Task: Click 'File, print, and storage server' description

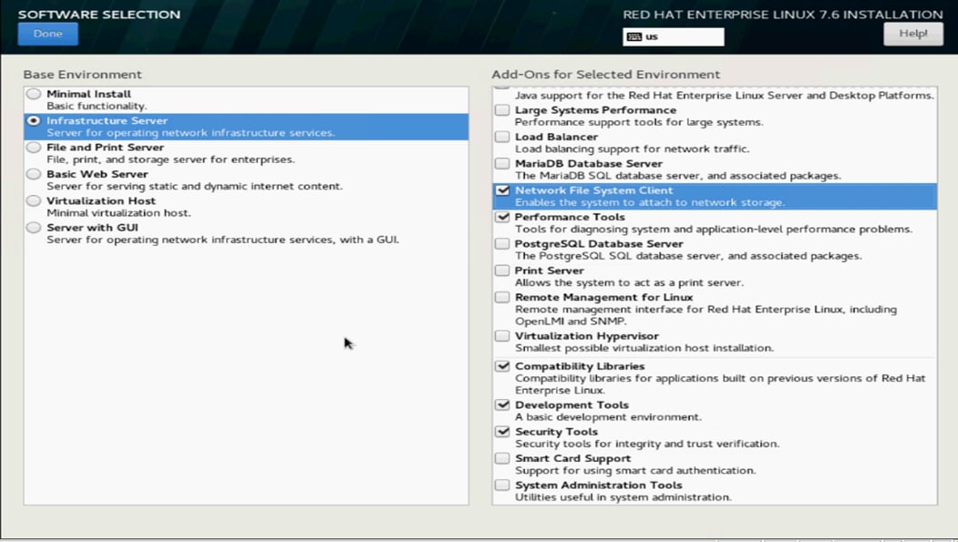Action: [170, 160]
